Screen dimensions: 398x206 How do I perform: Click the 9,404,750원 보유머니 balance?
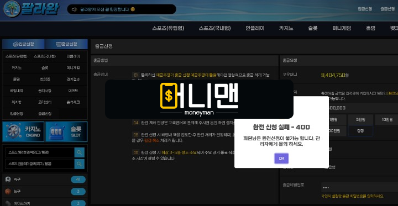[x=335, y=75]
